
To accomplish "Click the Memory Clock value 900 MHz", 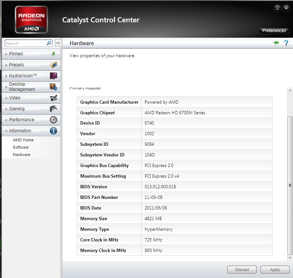I will pos(153,251).
